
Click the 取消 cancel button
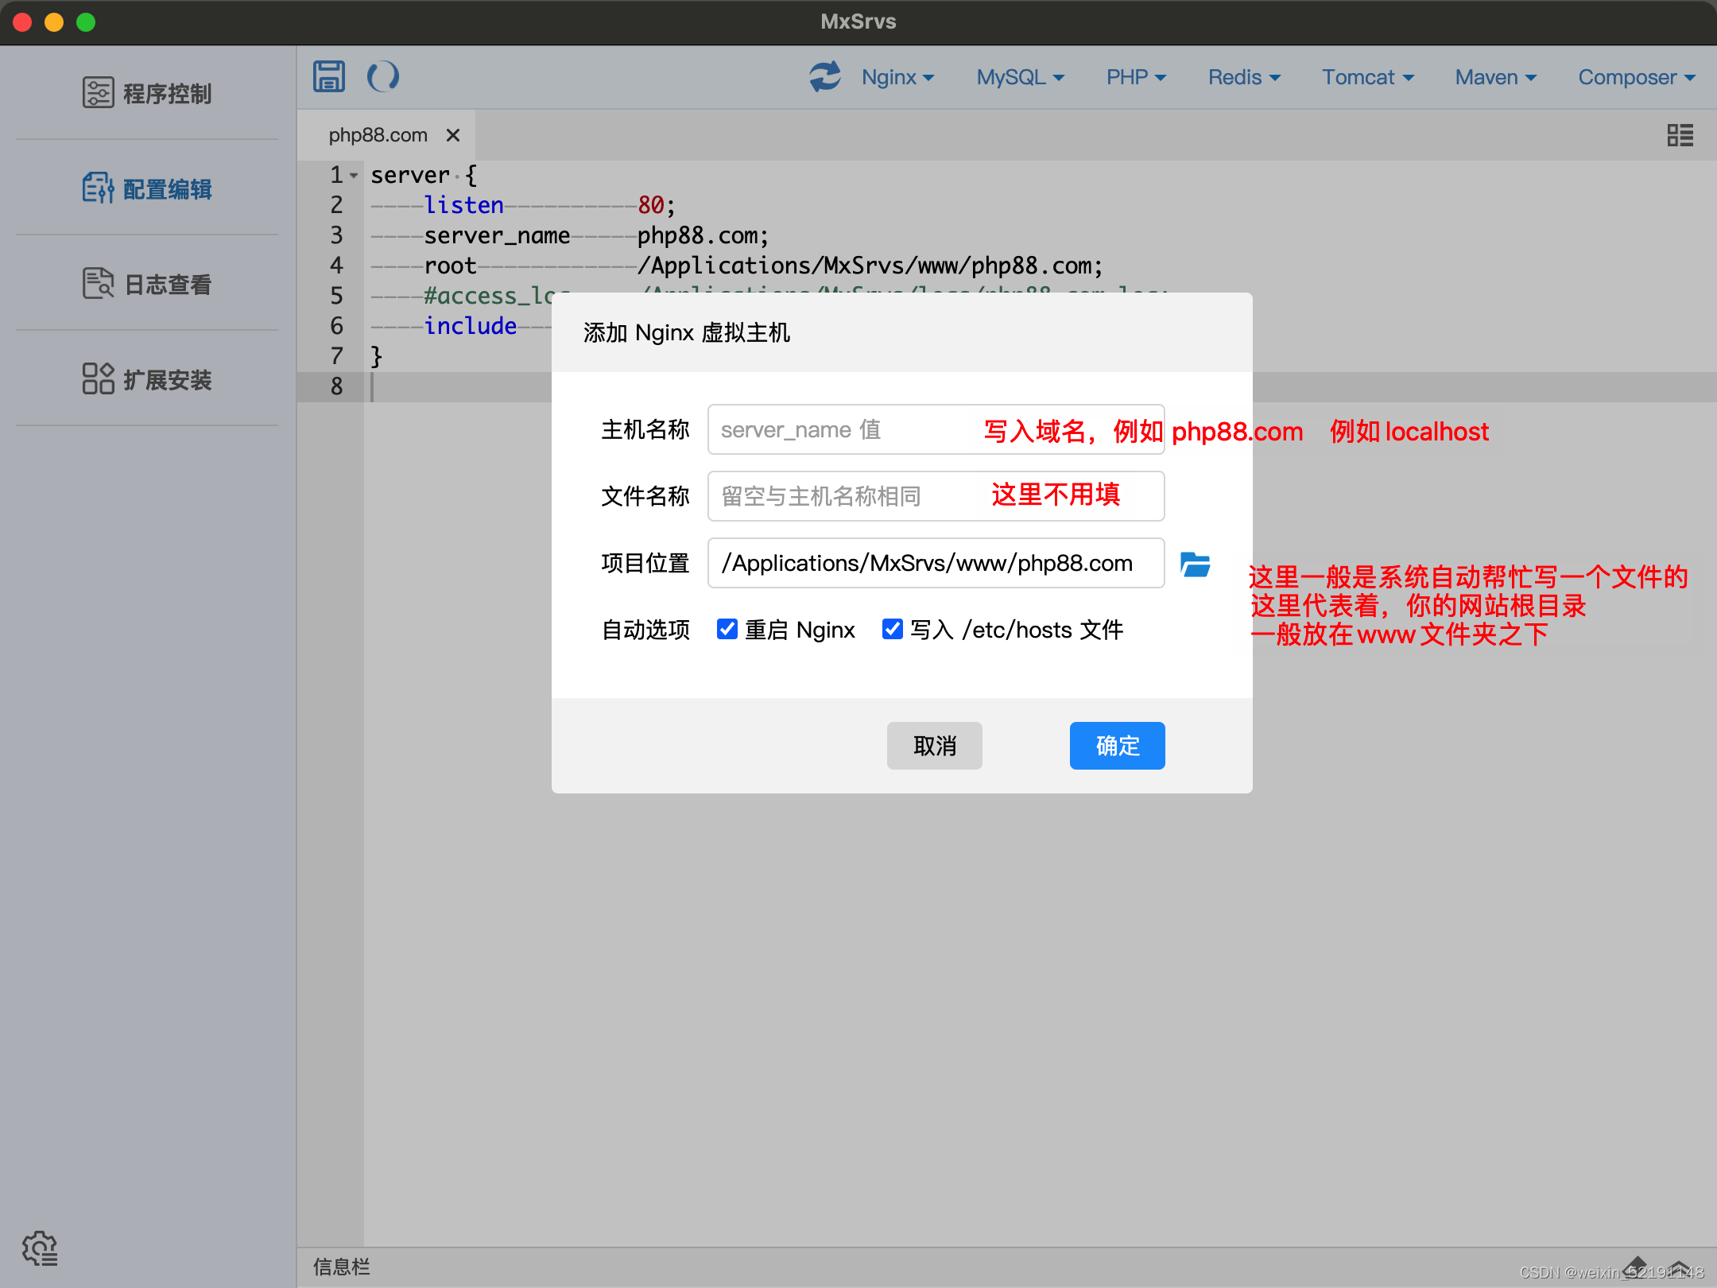pos(934,745)
